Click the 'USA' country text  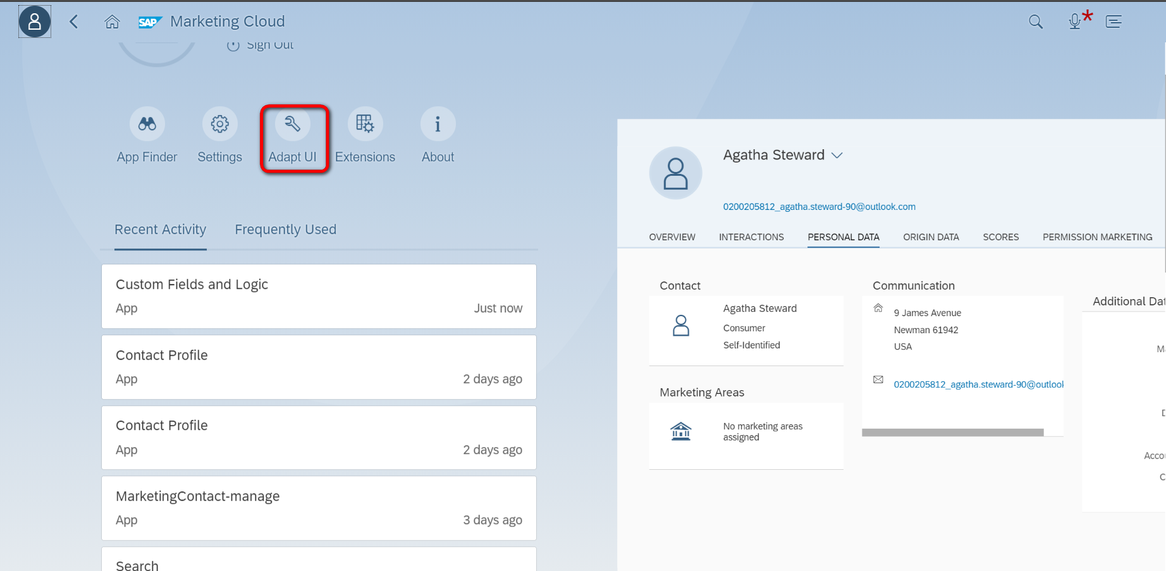pos(903,347)
